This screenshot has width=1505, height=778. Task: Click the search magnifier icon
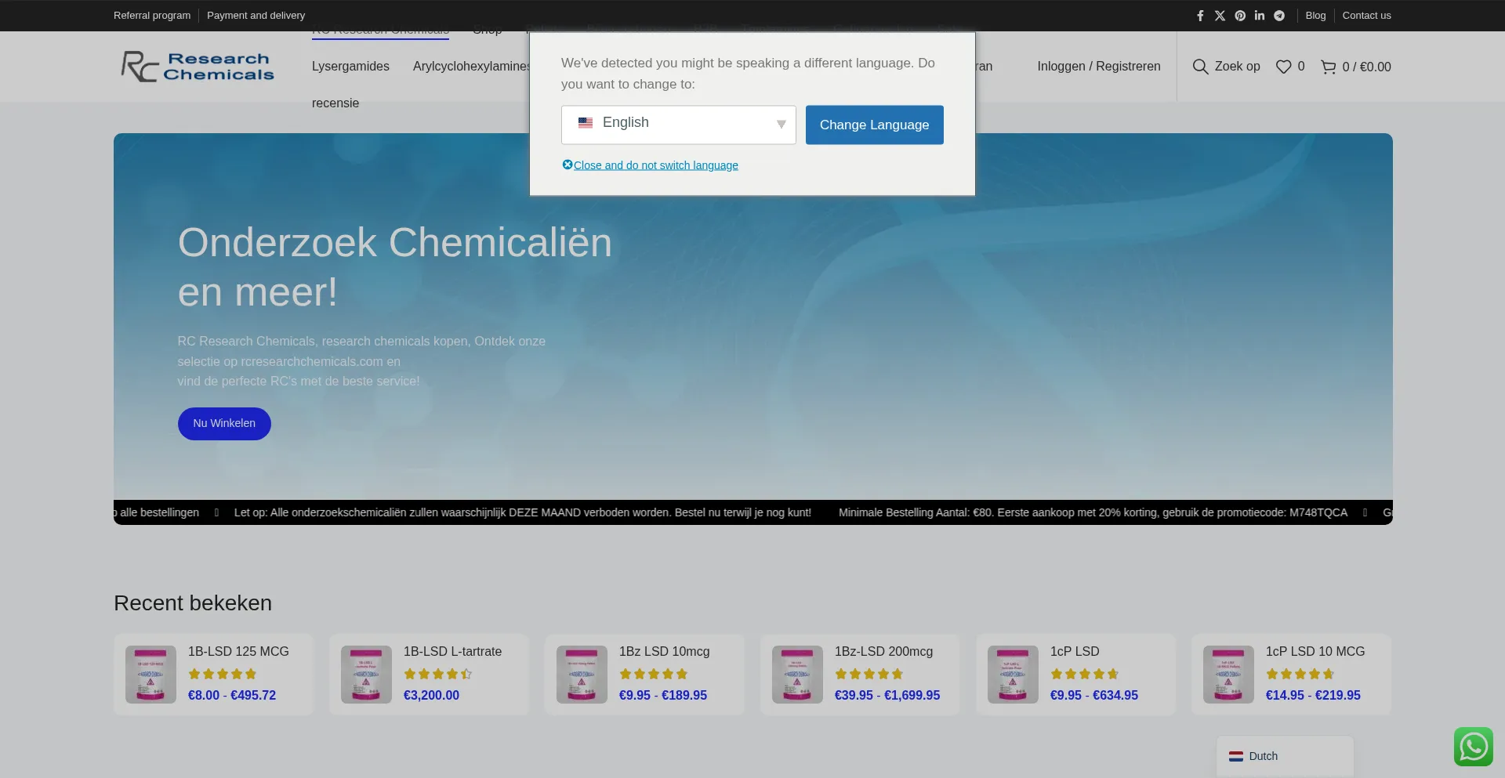[1200, 67]
